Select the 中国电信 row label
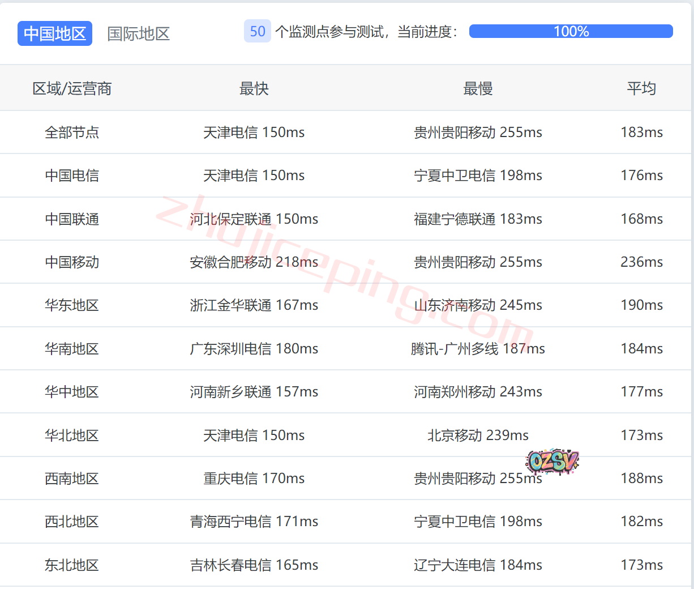694x589 pixels. 72,176
